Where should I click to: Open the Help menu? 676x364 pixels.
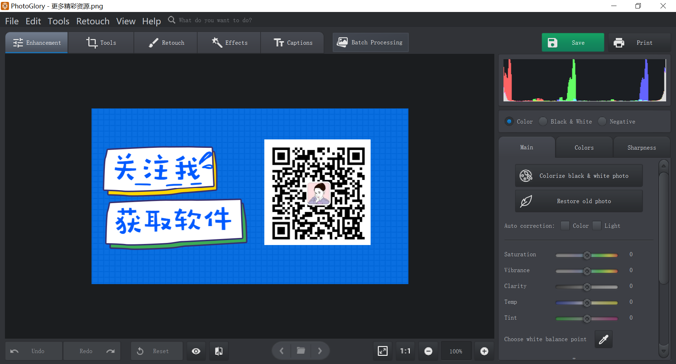(x=151, y=21)
